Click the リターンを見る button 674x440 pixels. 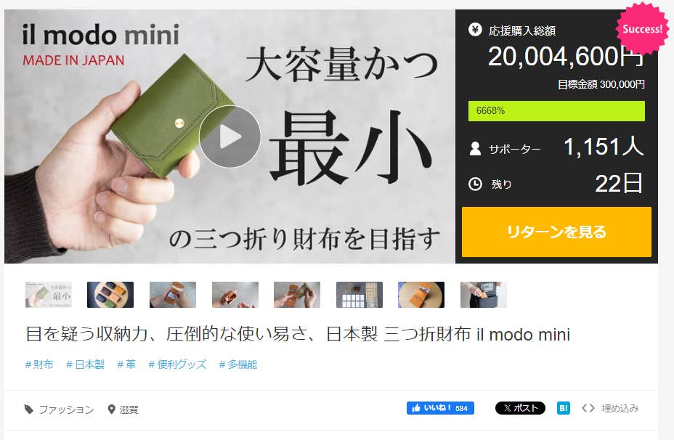coord(556,232)
